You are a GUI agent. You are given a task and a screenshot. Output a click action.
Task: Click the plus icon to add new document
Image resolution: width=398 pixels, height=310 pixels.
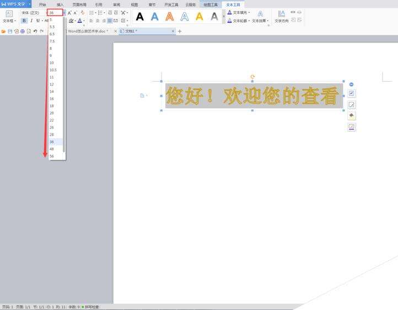(x=180, y=31)
